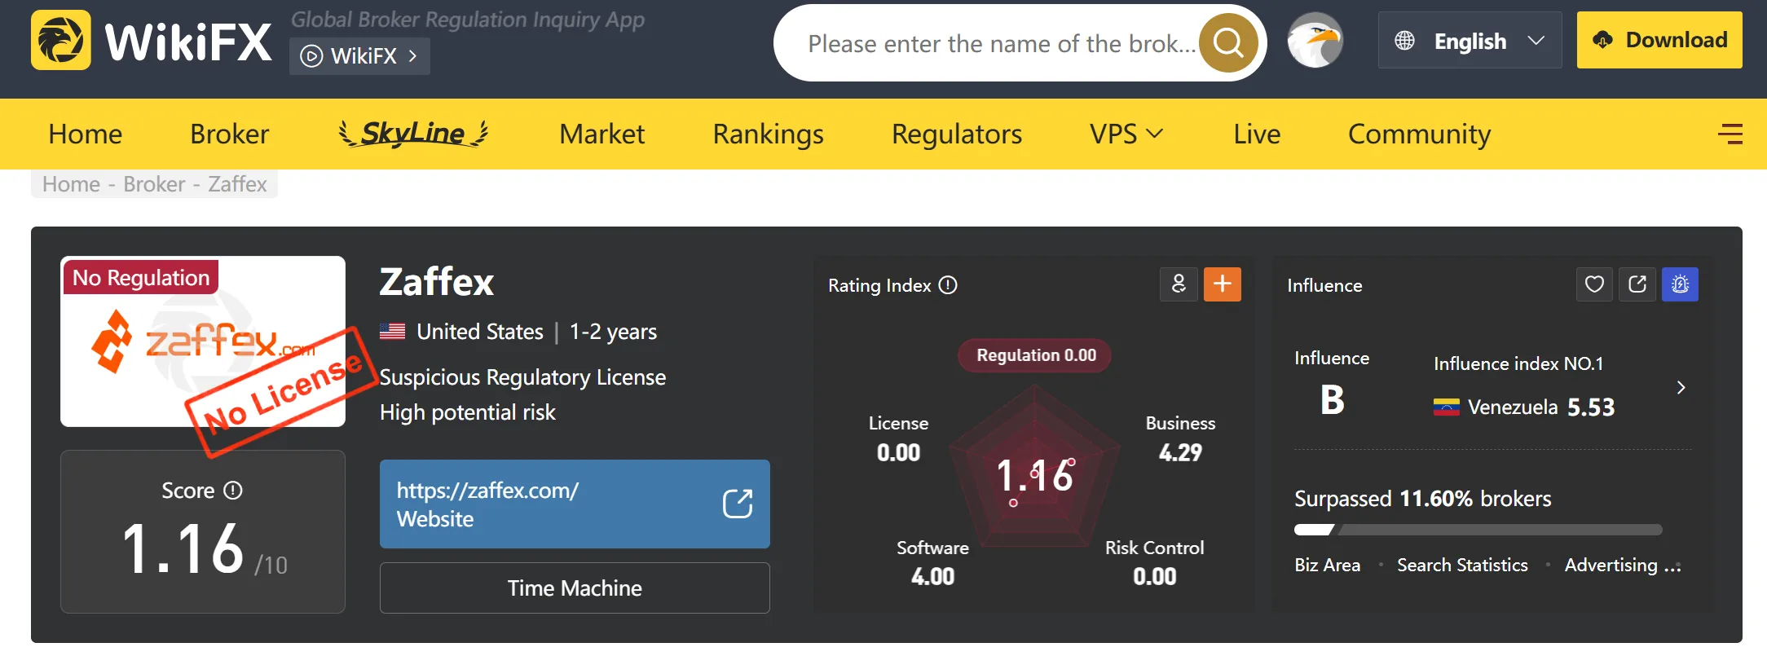
Task: Click the WikiFX wordmark text
Action: (188, 42)
